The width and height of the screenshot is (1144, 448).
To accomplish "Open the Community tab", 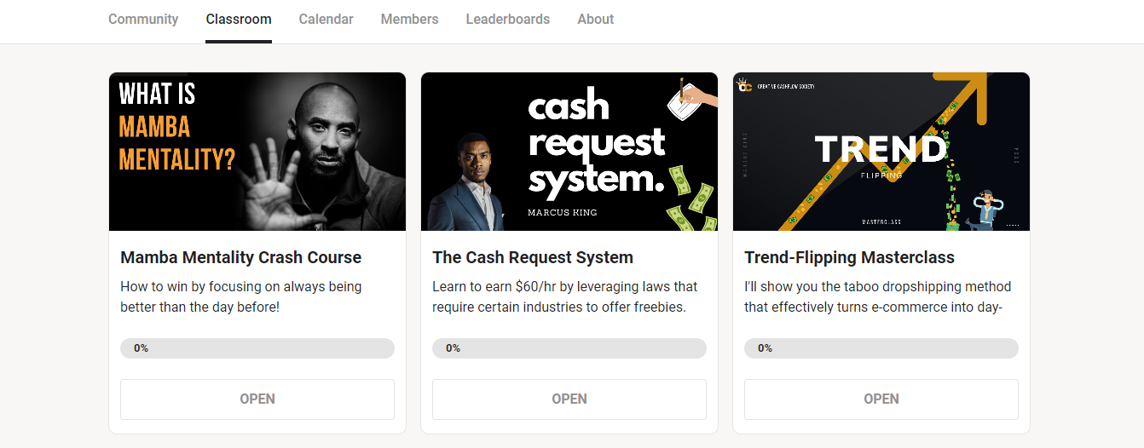I will pos(143,19).
